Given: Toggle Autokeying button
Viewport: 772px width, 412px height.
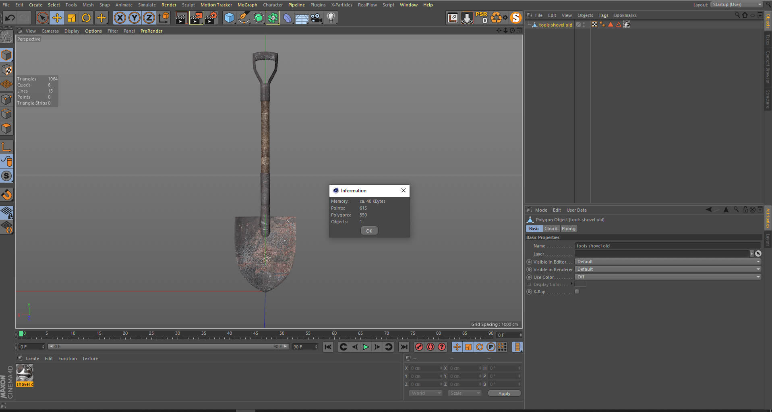Looking at the screenshot, I should [x=430, y=347].
